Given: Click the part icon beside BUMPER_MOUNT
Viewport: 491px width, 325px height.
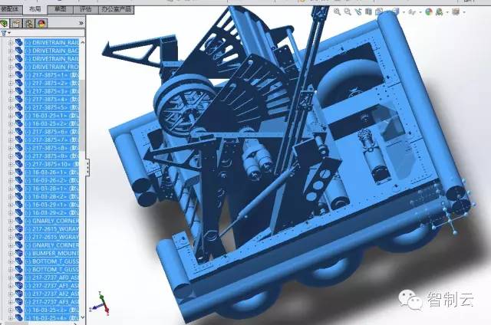Looking at the screenshot, I should pyautogui.click(x=18, y=254).
